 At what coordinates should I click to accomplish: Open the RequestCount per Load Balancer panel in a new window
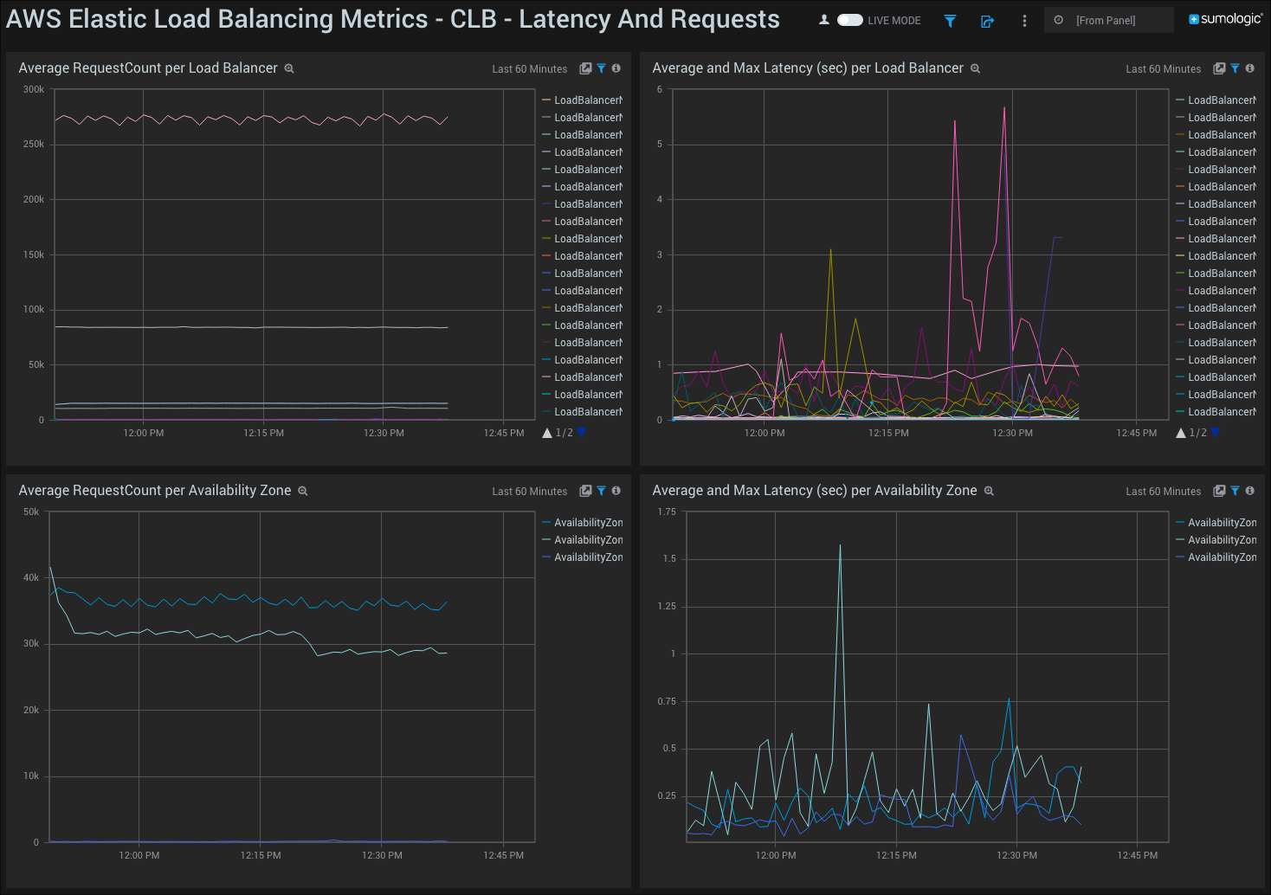(x=585, y=68)
